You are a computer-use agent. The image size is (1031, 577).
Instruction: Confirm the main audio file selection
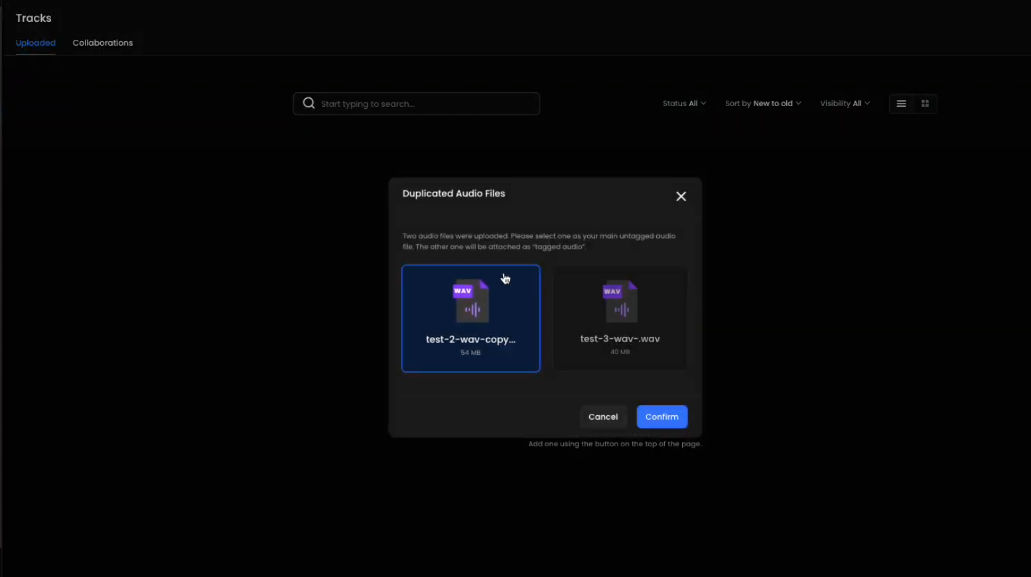point(661,417)
